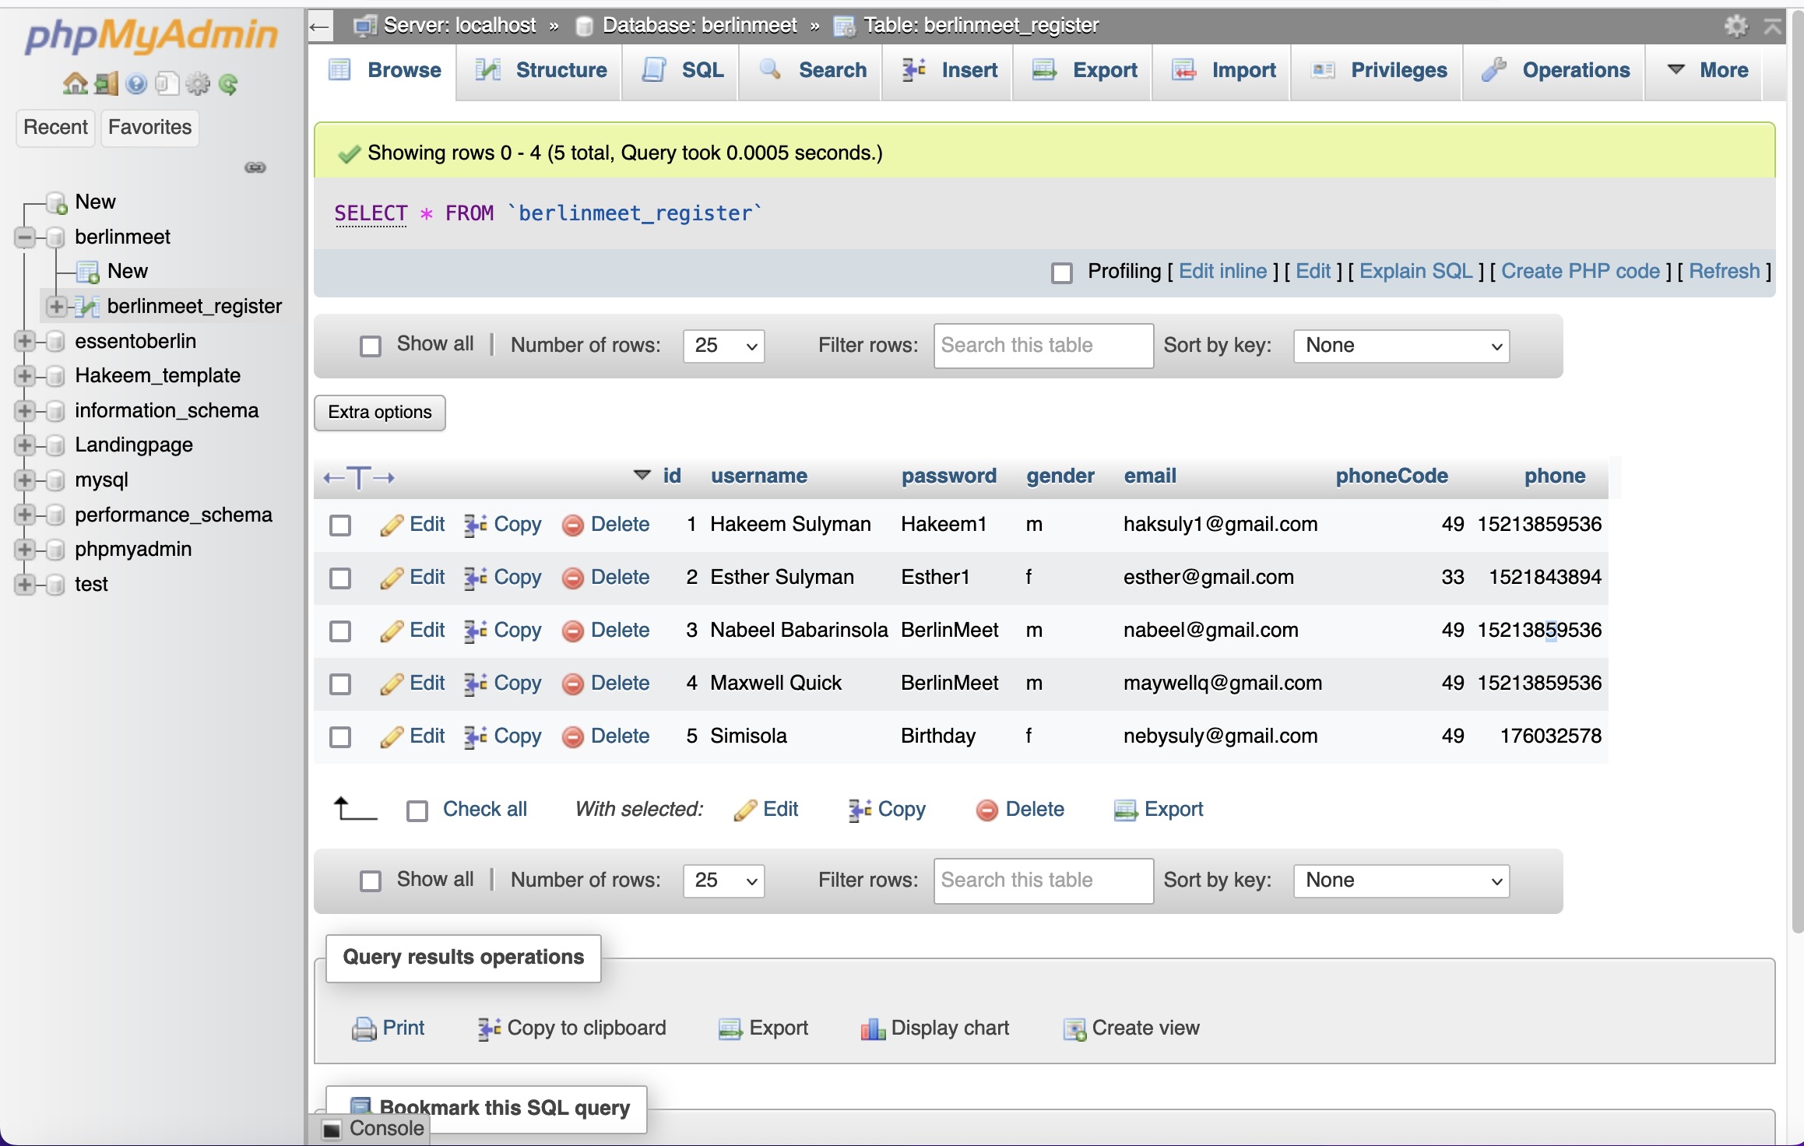Expand the mysql database node
1804x1146 pixels.
click(25, 480)
